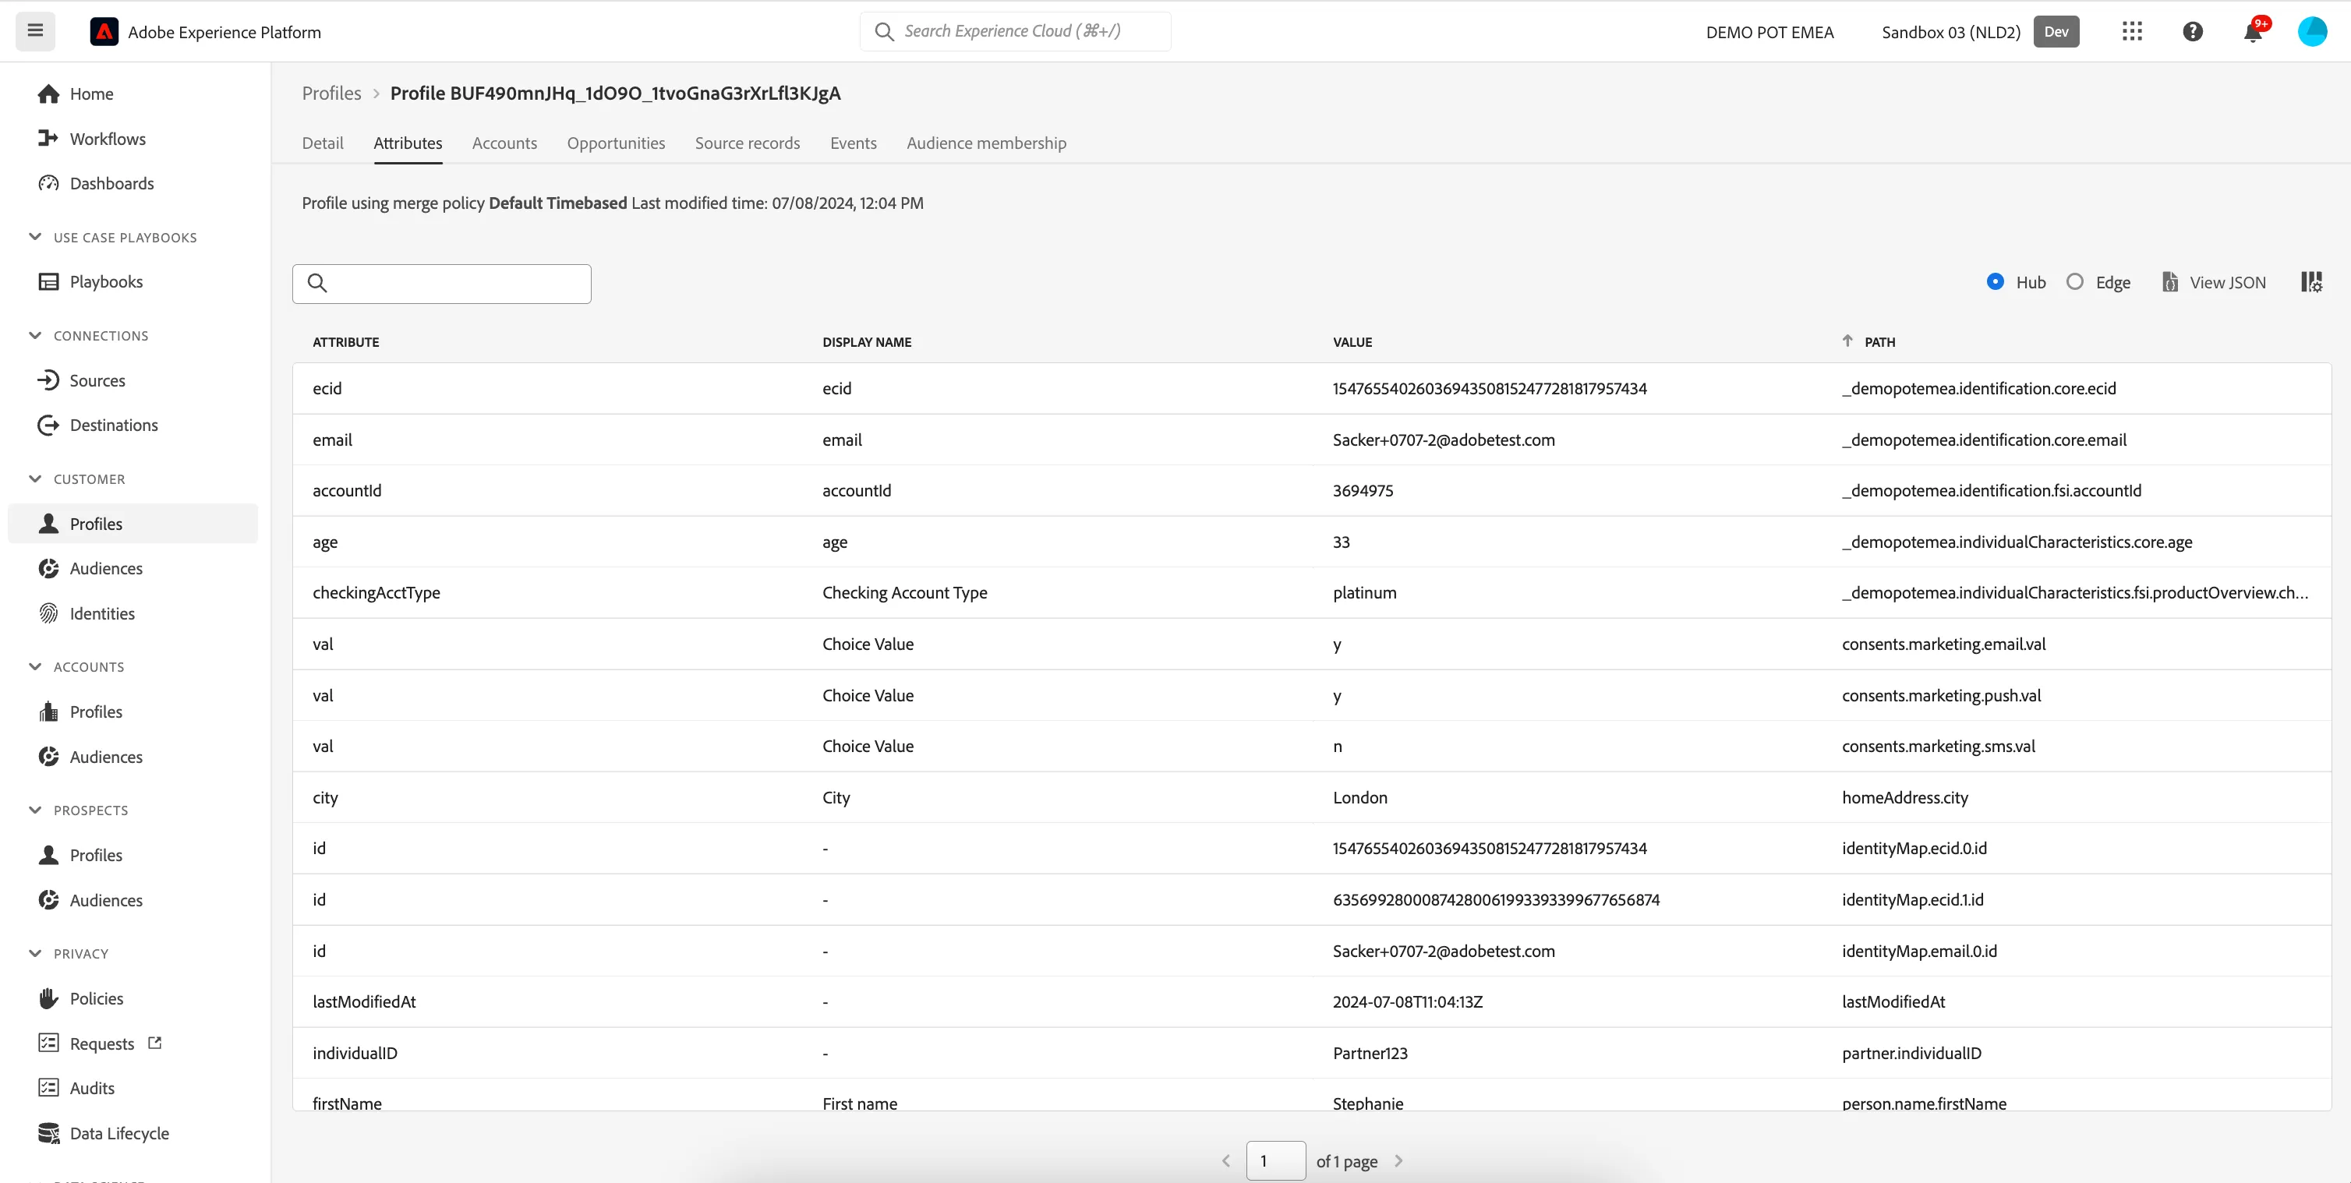Screen dimensions: 2351x1183
Task: Open the help question mark icon
Action: click(x=2192, y=32)
